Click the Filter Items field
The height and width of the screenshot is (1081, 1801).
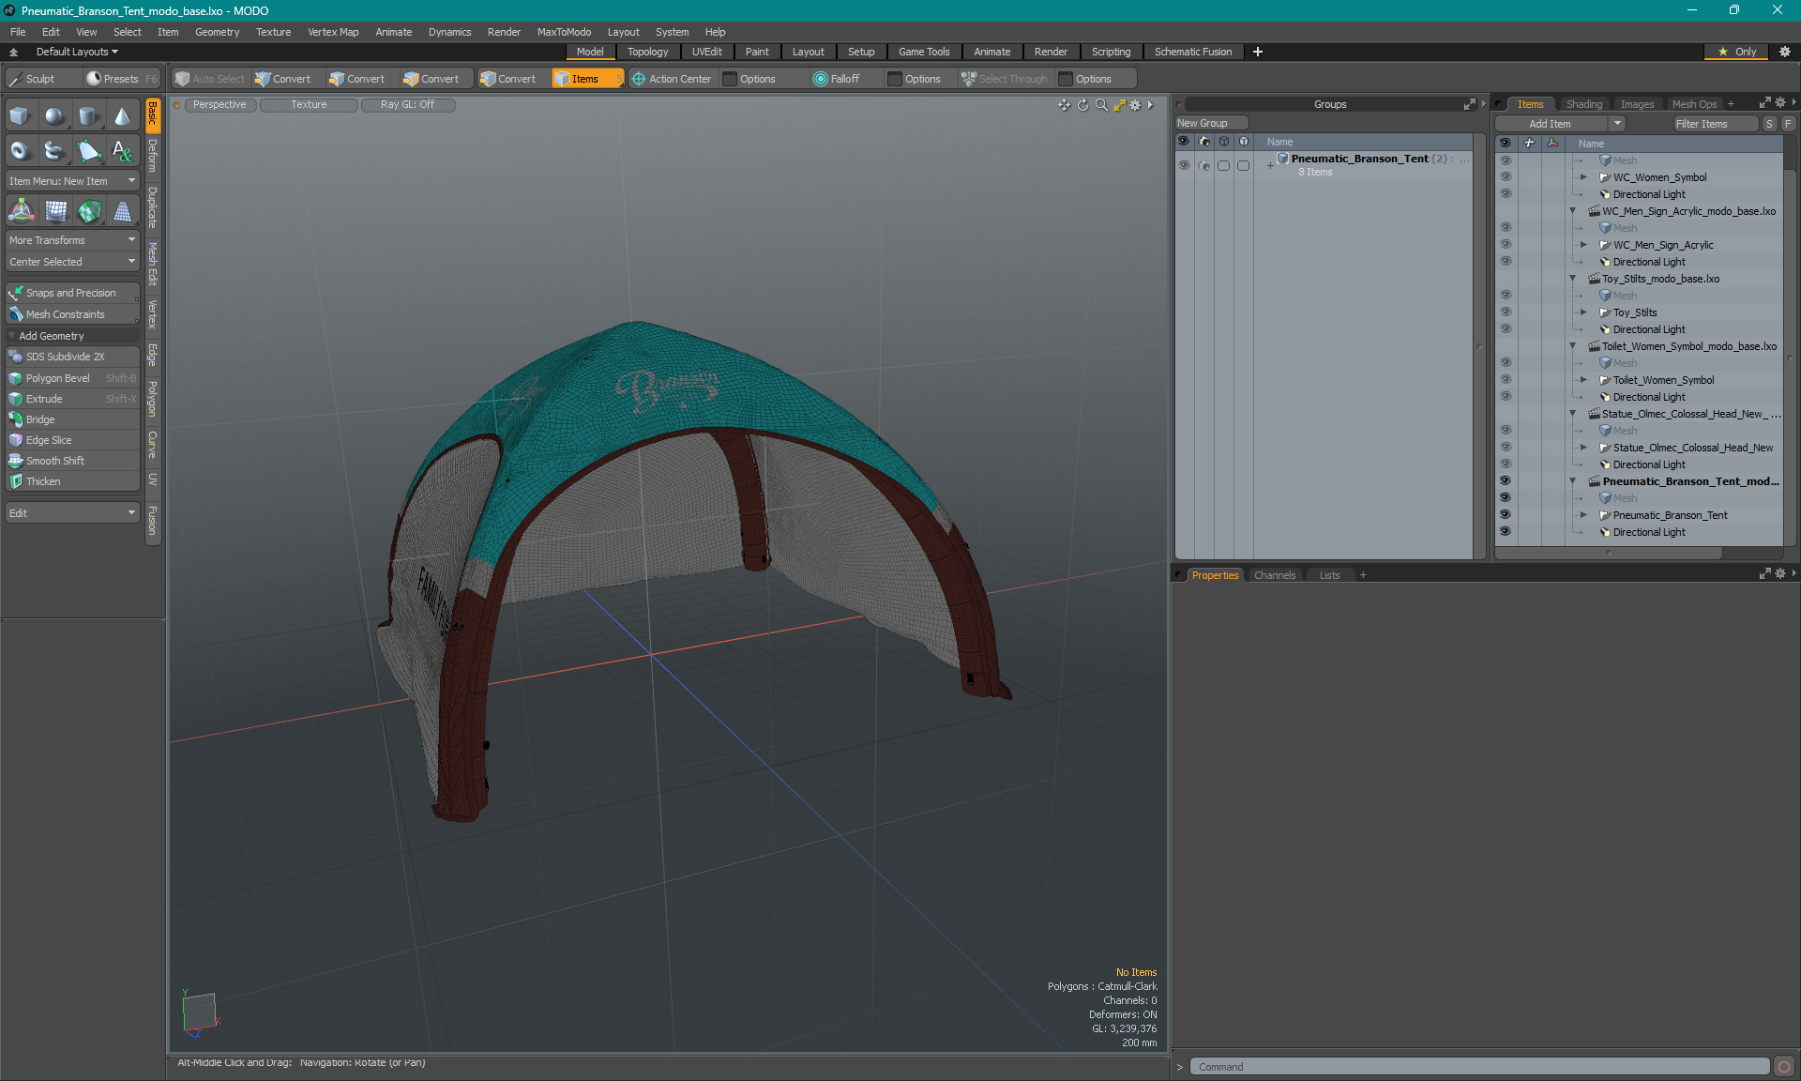click(x=1716, y=124)
